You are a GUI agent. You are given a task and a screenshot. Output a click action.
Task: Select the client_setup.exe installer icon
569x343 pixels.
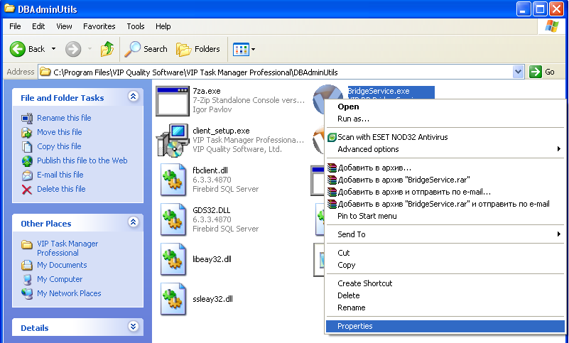[x=170, y=141]
